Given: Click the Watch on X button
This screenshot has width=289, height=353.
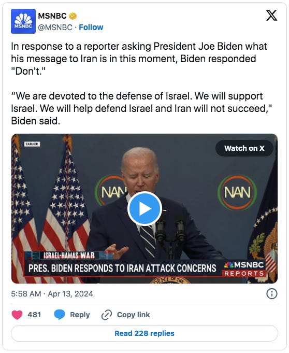Looking at the screenshot, I should click(x=244, y=148).
